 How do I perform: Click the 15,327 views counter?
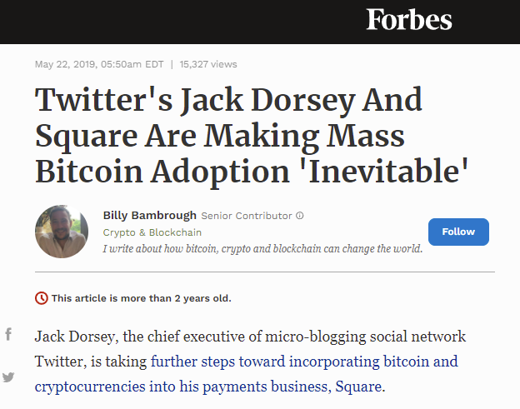tap(208, 64)
